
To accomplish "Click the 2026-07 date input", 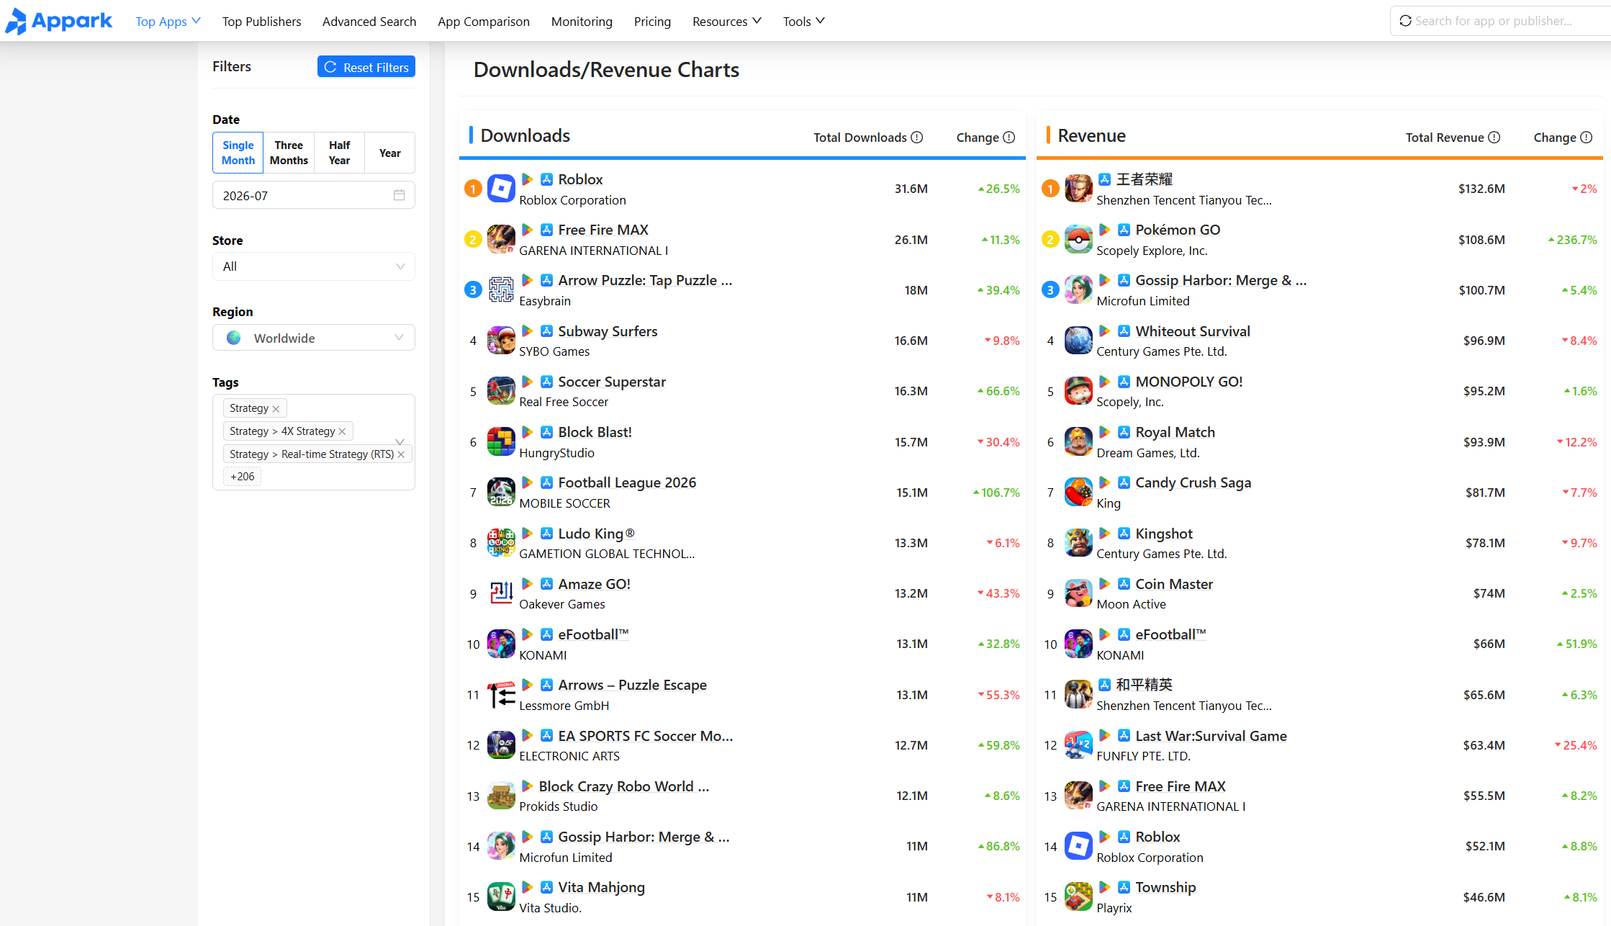I will point(314,195).
